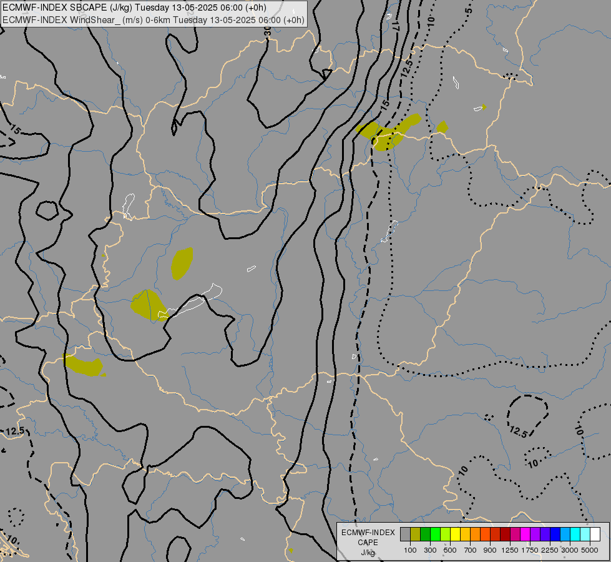This screenshot has width=611, height=562.
Task: Click the legend label 700
Action: tap(471, 550)
